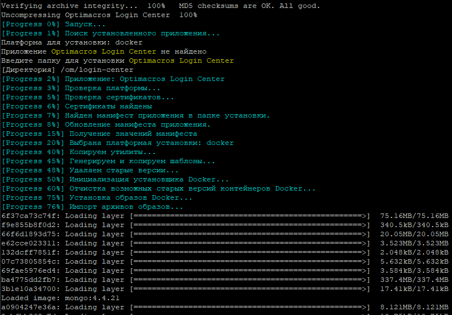Select 'Генерируем и копируем шаблоны' line
The image size is (452, 315).
click(108, 161)
